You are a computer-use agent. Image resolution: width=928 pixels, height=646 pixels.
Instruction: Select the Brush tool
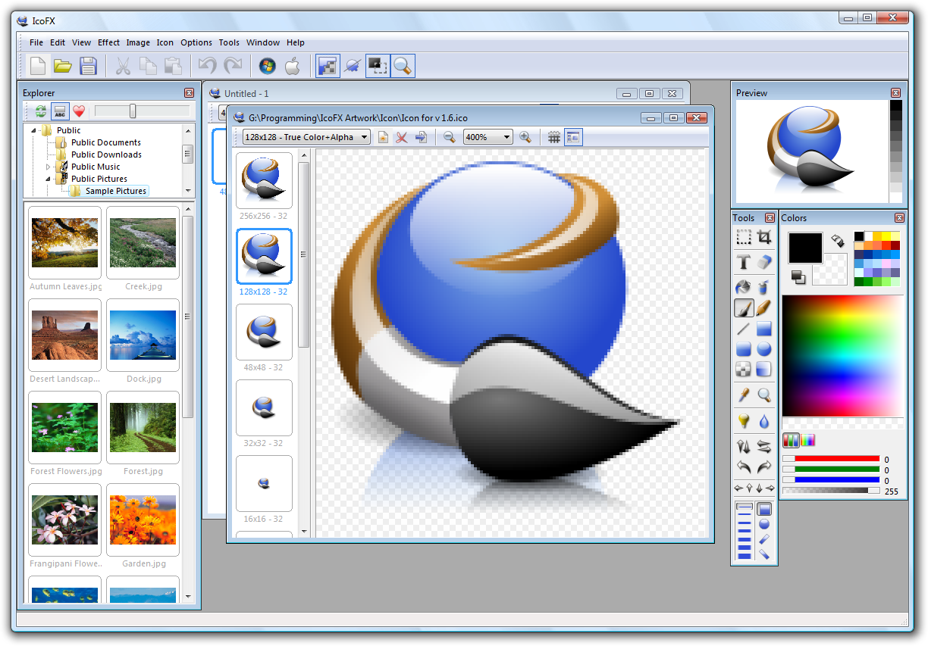pyautogui.click(x=743, y=308)
